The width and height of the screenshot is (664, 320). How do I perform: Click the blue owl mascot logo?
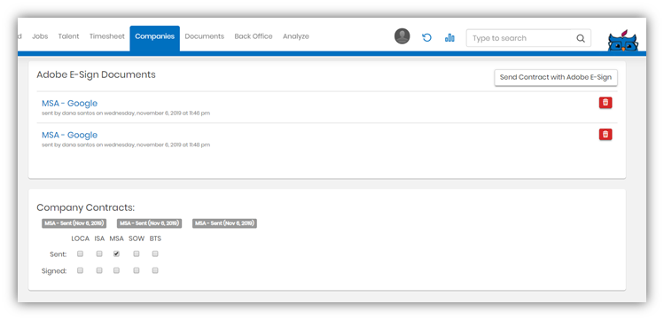[x=623, y=41]
